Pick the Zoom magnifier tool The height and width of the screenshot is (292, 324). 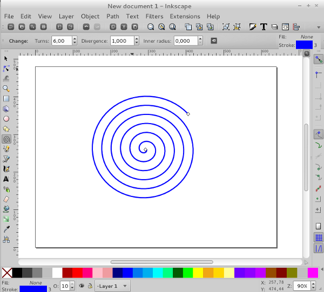pos(6,89)
